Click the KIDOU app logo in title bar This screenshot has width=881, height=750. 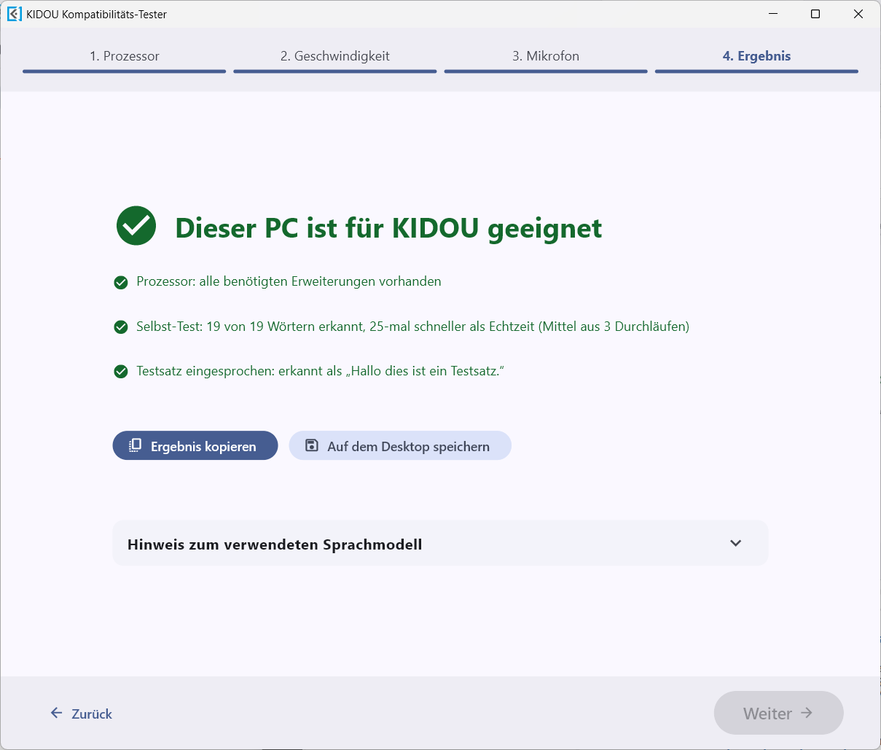pos(15,14)
